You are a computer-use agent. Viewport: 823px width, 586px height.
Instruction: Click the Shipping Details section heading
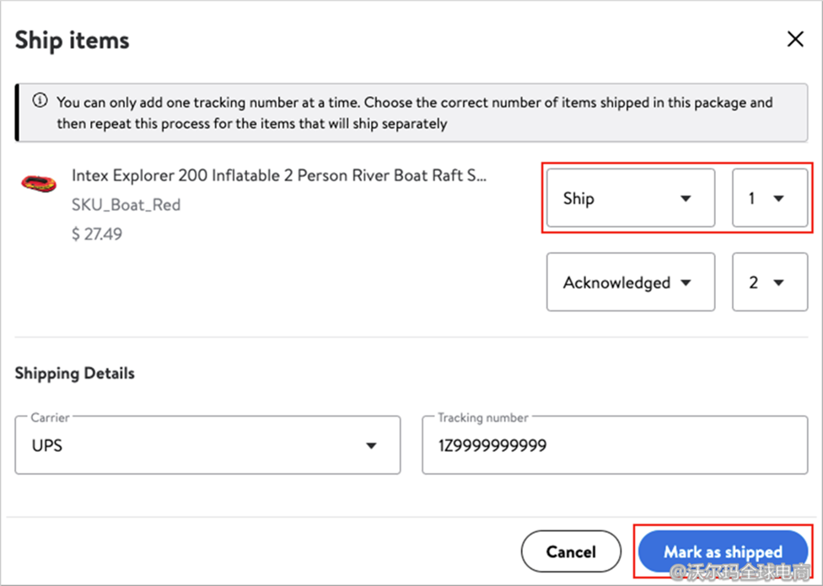tap(74, 373)
